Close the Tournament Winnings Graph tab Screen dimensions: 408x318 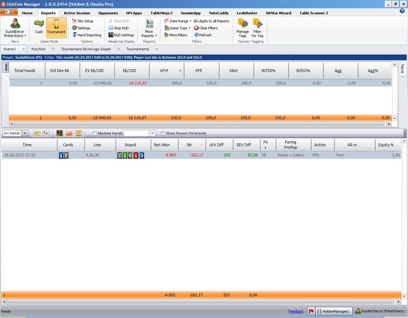click(118, 49)
